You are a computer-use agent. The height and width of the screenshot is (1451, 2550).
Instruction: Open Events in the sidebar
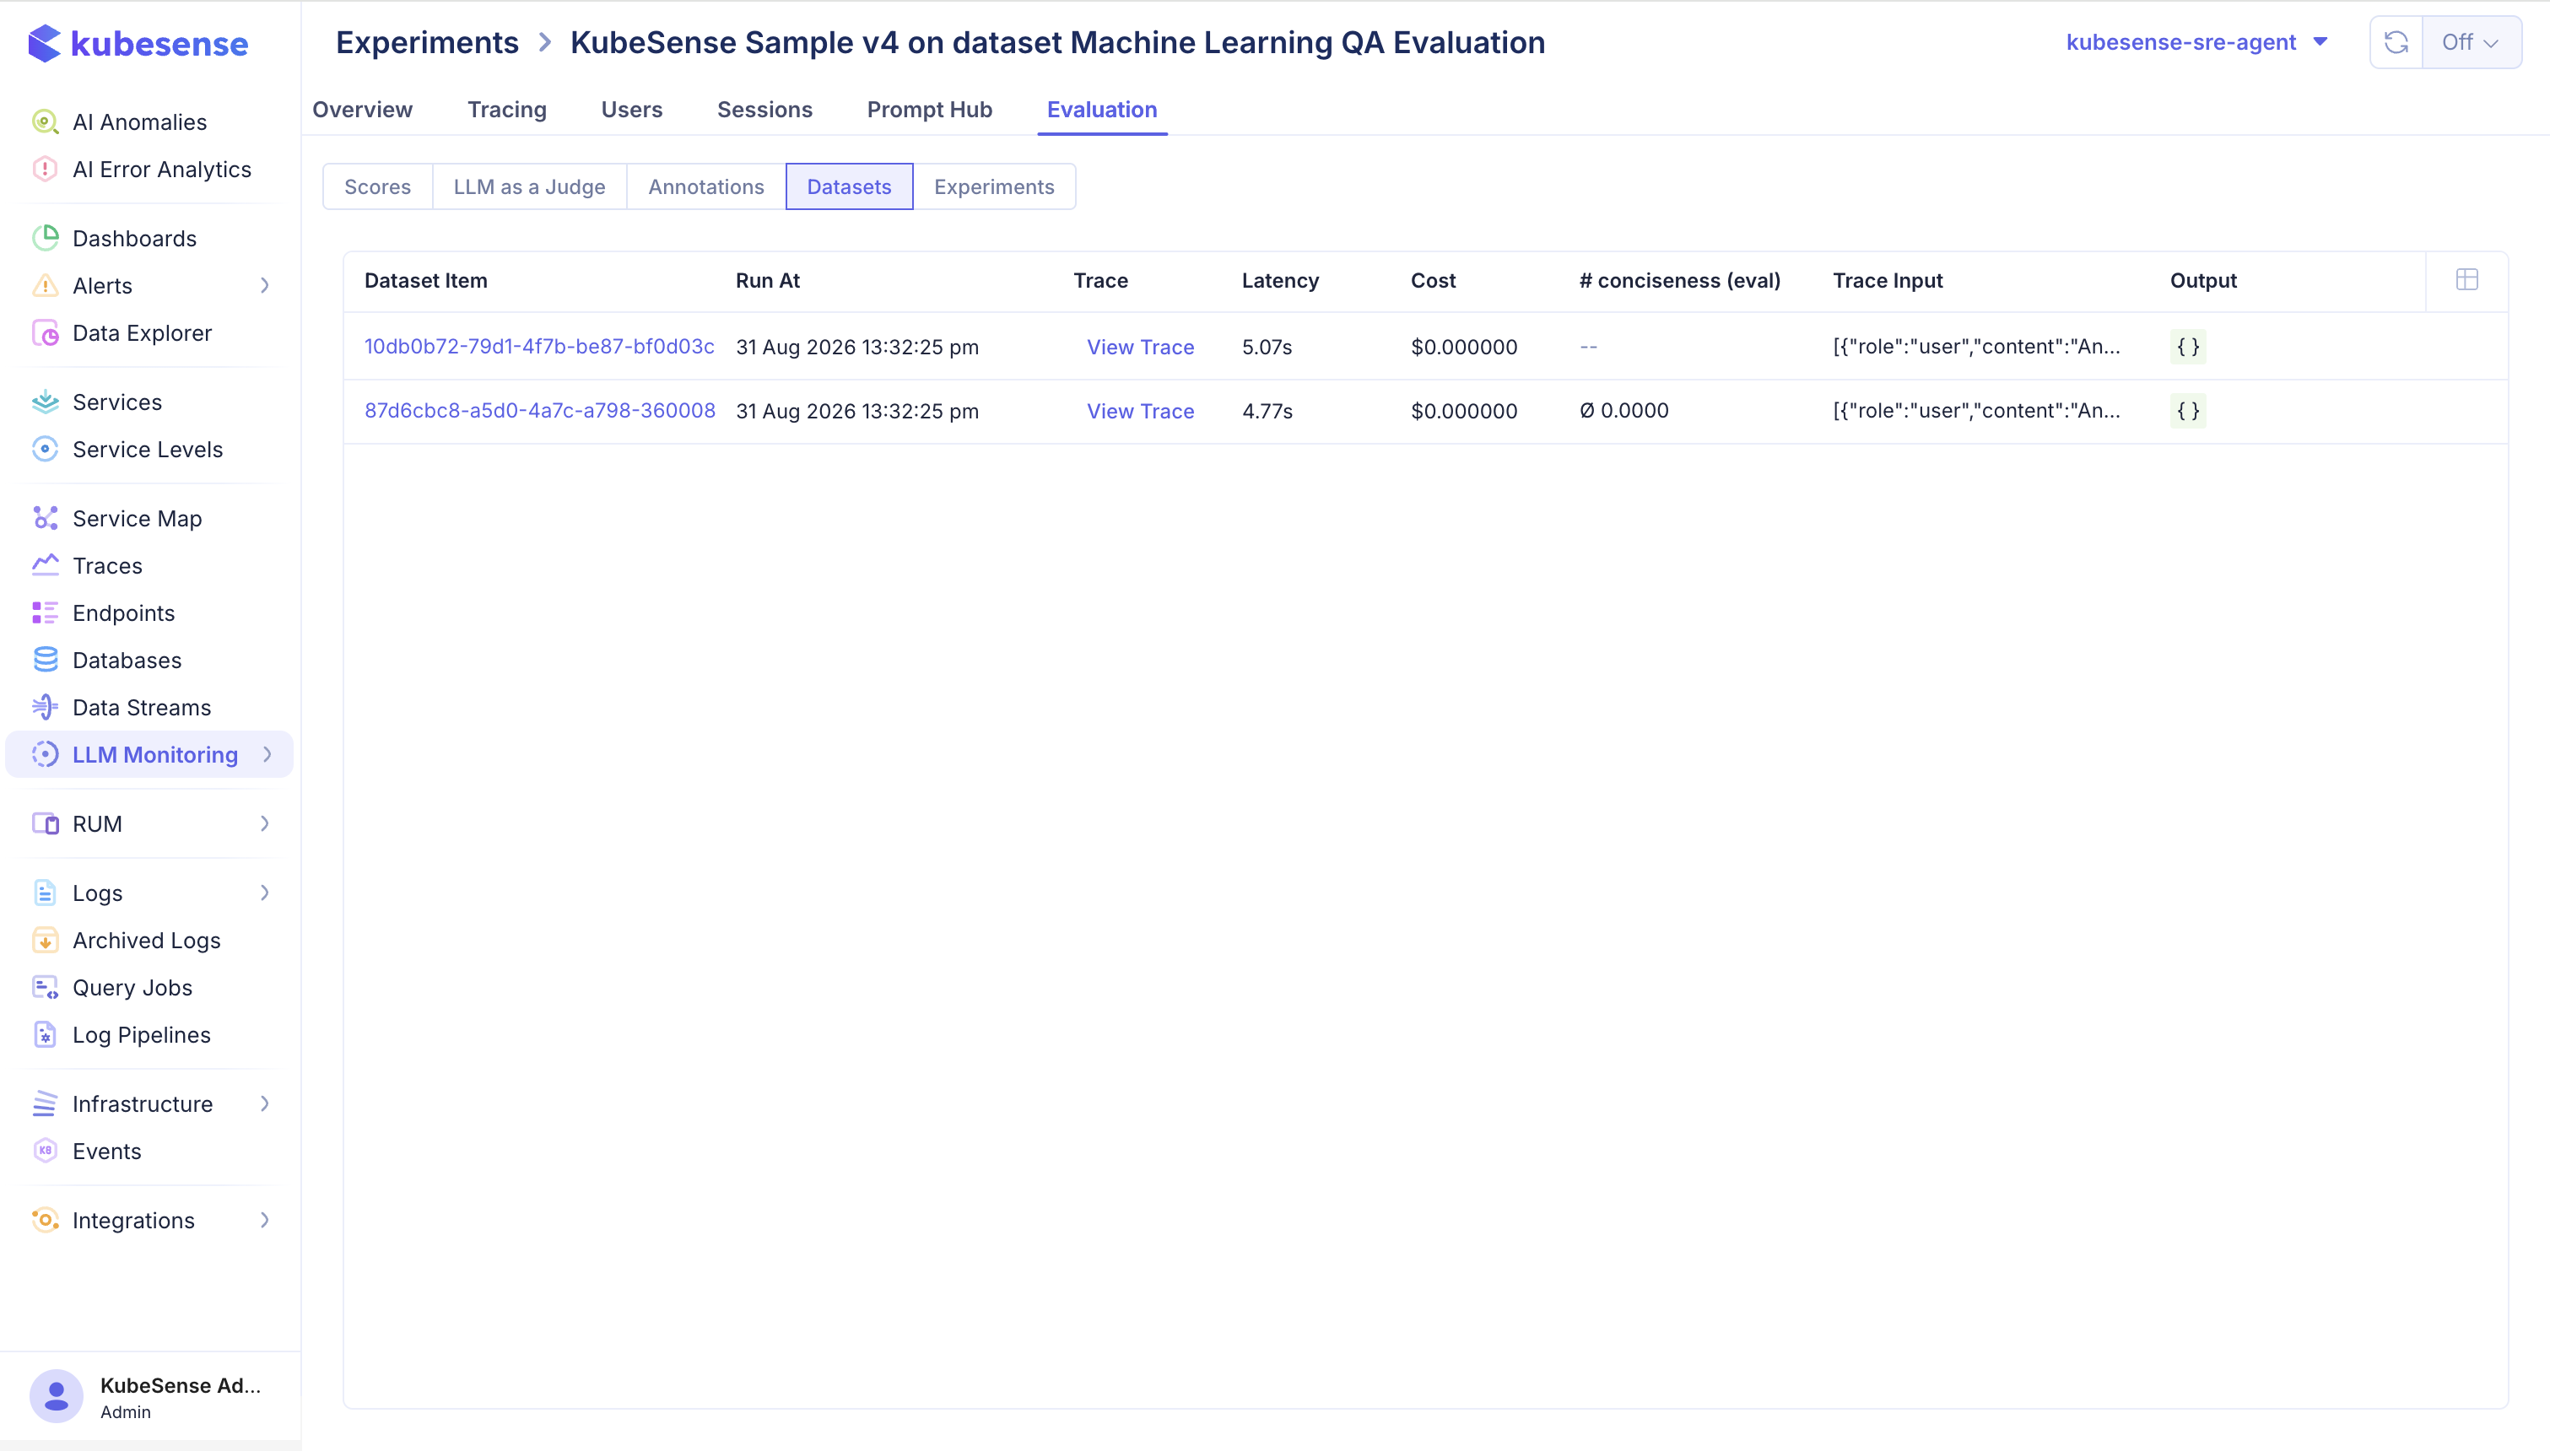(106, 1151)
